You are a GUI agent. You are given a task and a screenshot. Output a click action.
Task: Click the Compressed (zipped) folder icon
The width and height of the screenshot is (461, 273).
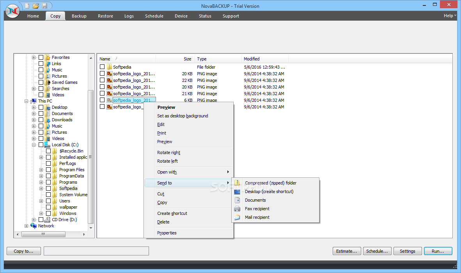pyautogui.click(x=237, y=183)
